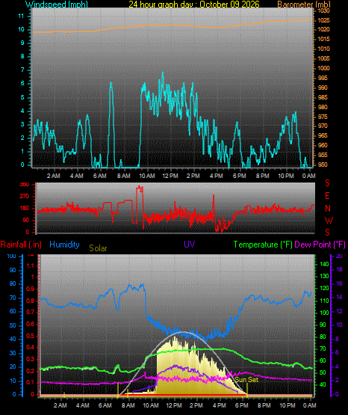Screen dimensions: 348x415
Task: Click the Windspeed (mph) chart title
Action: [57, 4]
